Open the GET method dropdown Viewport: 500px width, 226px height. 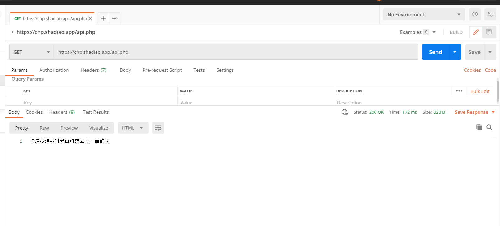point(32,52)
